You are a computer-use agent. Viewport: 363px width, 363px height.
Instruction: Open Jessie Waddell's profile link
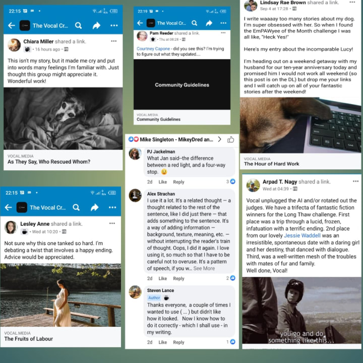click(302, 235)
